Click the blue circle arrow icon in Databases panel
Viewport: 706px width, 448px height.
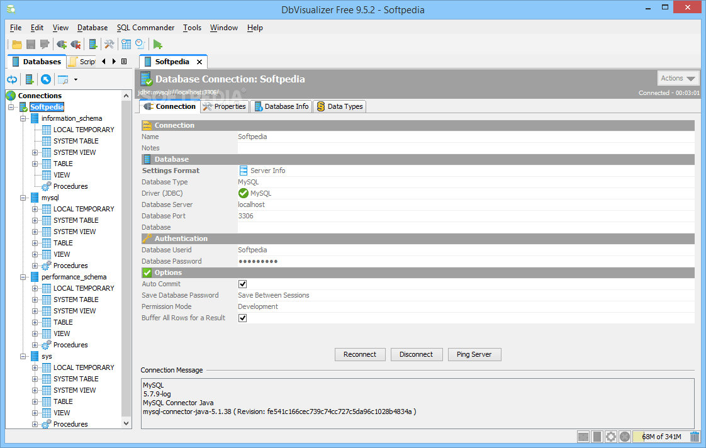[x=46, y=80]
